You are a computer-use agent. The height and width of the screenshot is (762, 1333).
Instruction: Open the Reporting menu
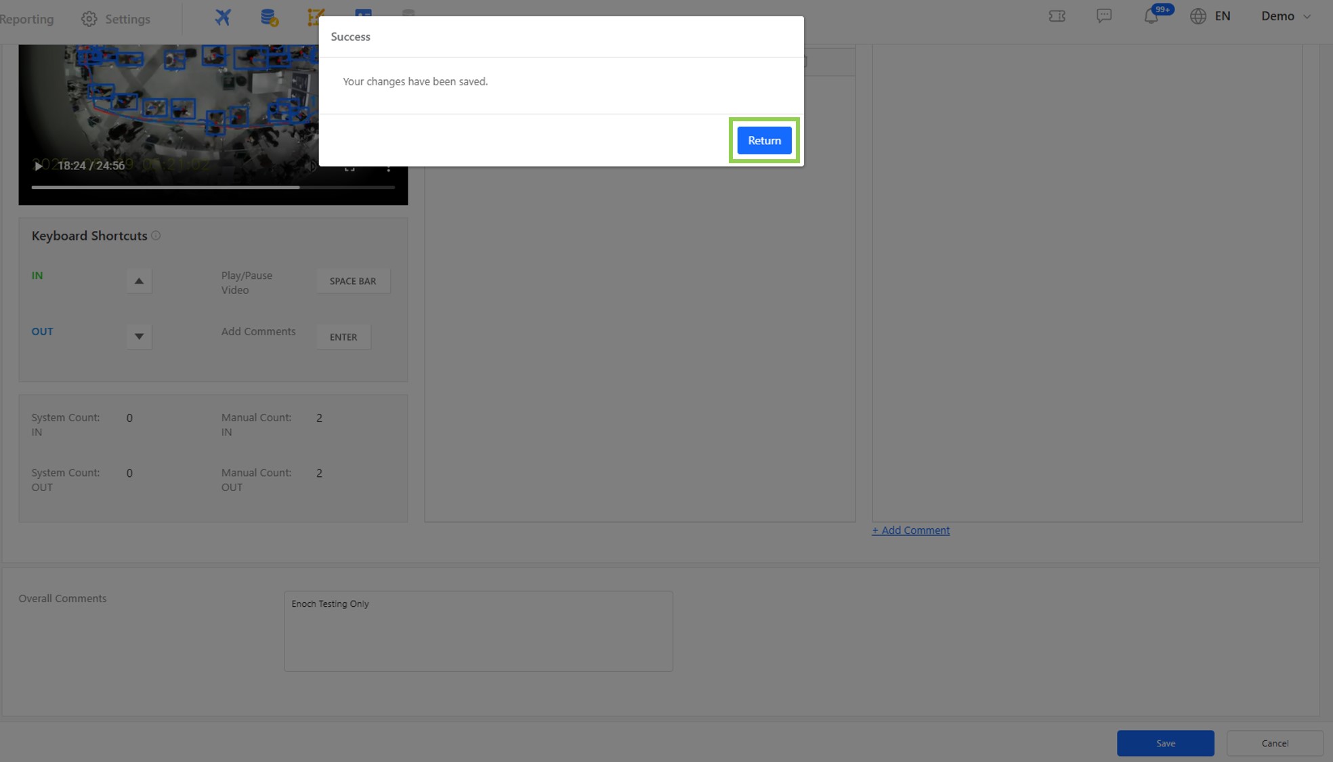tap(27, 19)
